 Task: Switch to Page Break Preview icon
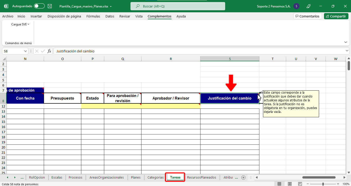tap(300, 184)
